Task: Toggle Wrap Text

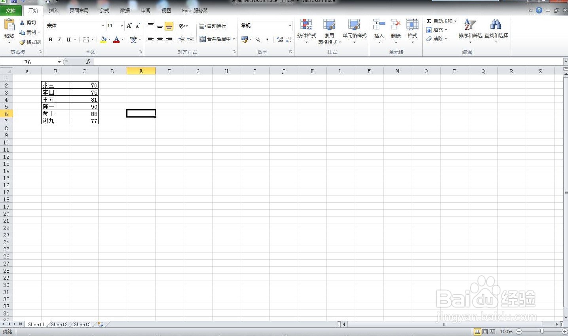Action: pos(213,26)
